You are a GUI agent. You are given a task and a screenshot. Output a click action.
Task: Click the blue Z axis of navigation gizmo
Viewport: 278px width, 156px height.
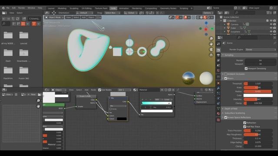click(206, 23)
